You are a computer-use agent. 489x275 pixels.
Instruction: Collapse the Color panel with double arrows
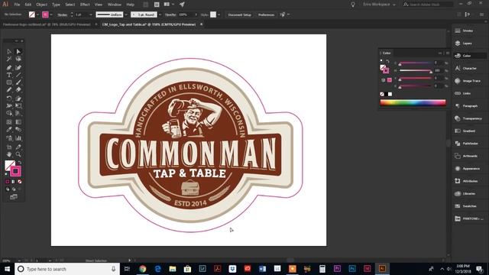[440, 53]
